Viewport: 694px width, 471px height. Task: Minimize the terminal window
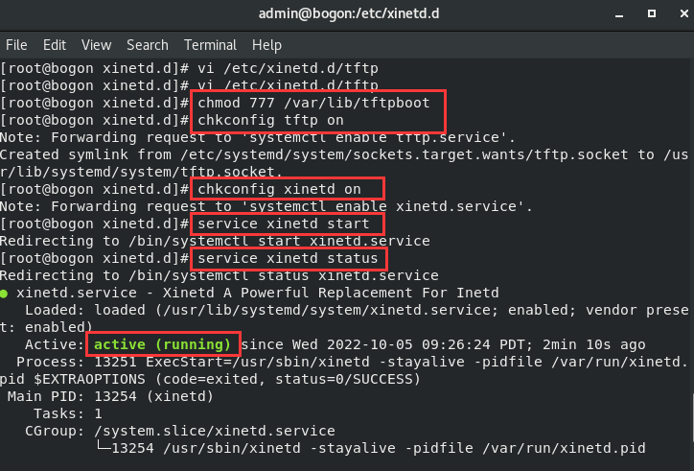611,14
